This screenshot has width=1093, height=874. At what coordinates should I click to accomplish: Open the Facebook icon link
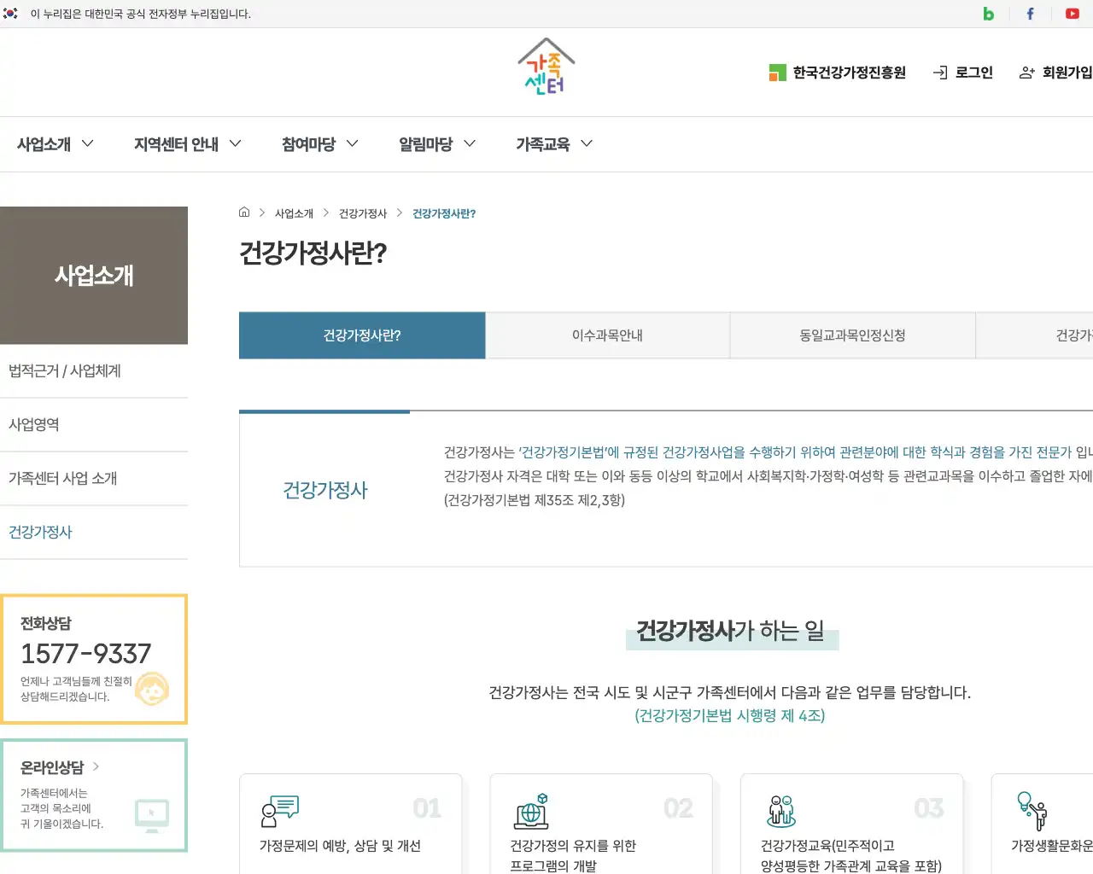(x=1030, y=14)
